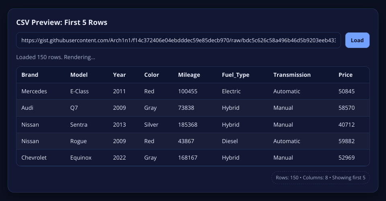
Task: Click the Chevrolet brand cell
Action: 34,158
